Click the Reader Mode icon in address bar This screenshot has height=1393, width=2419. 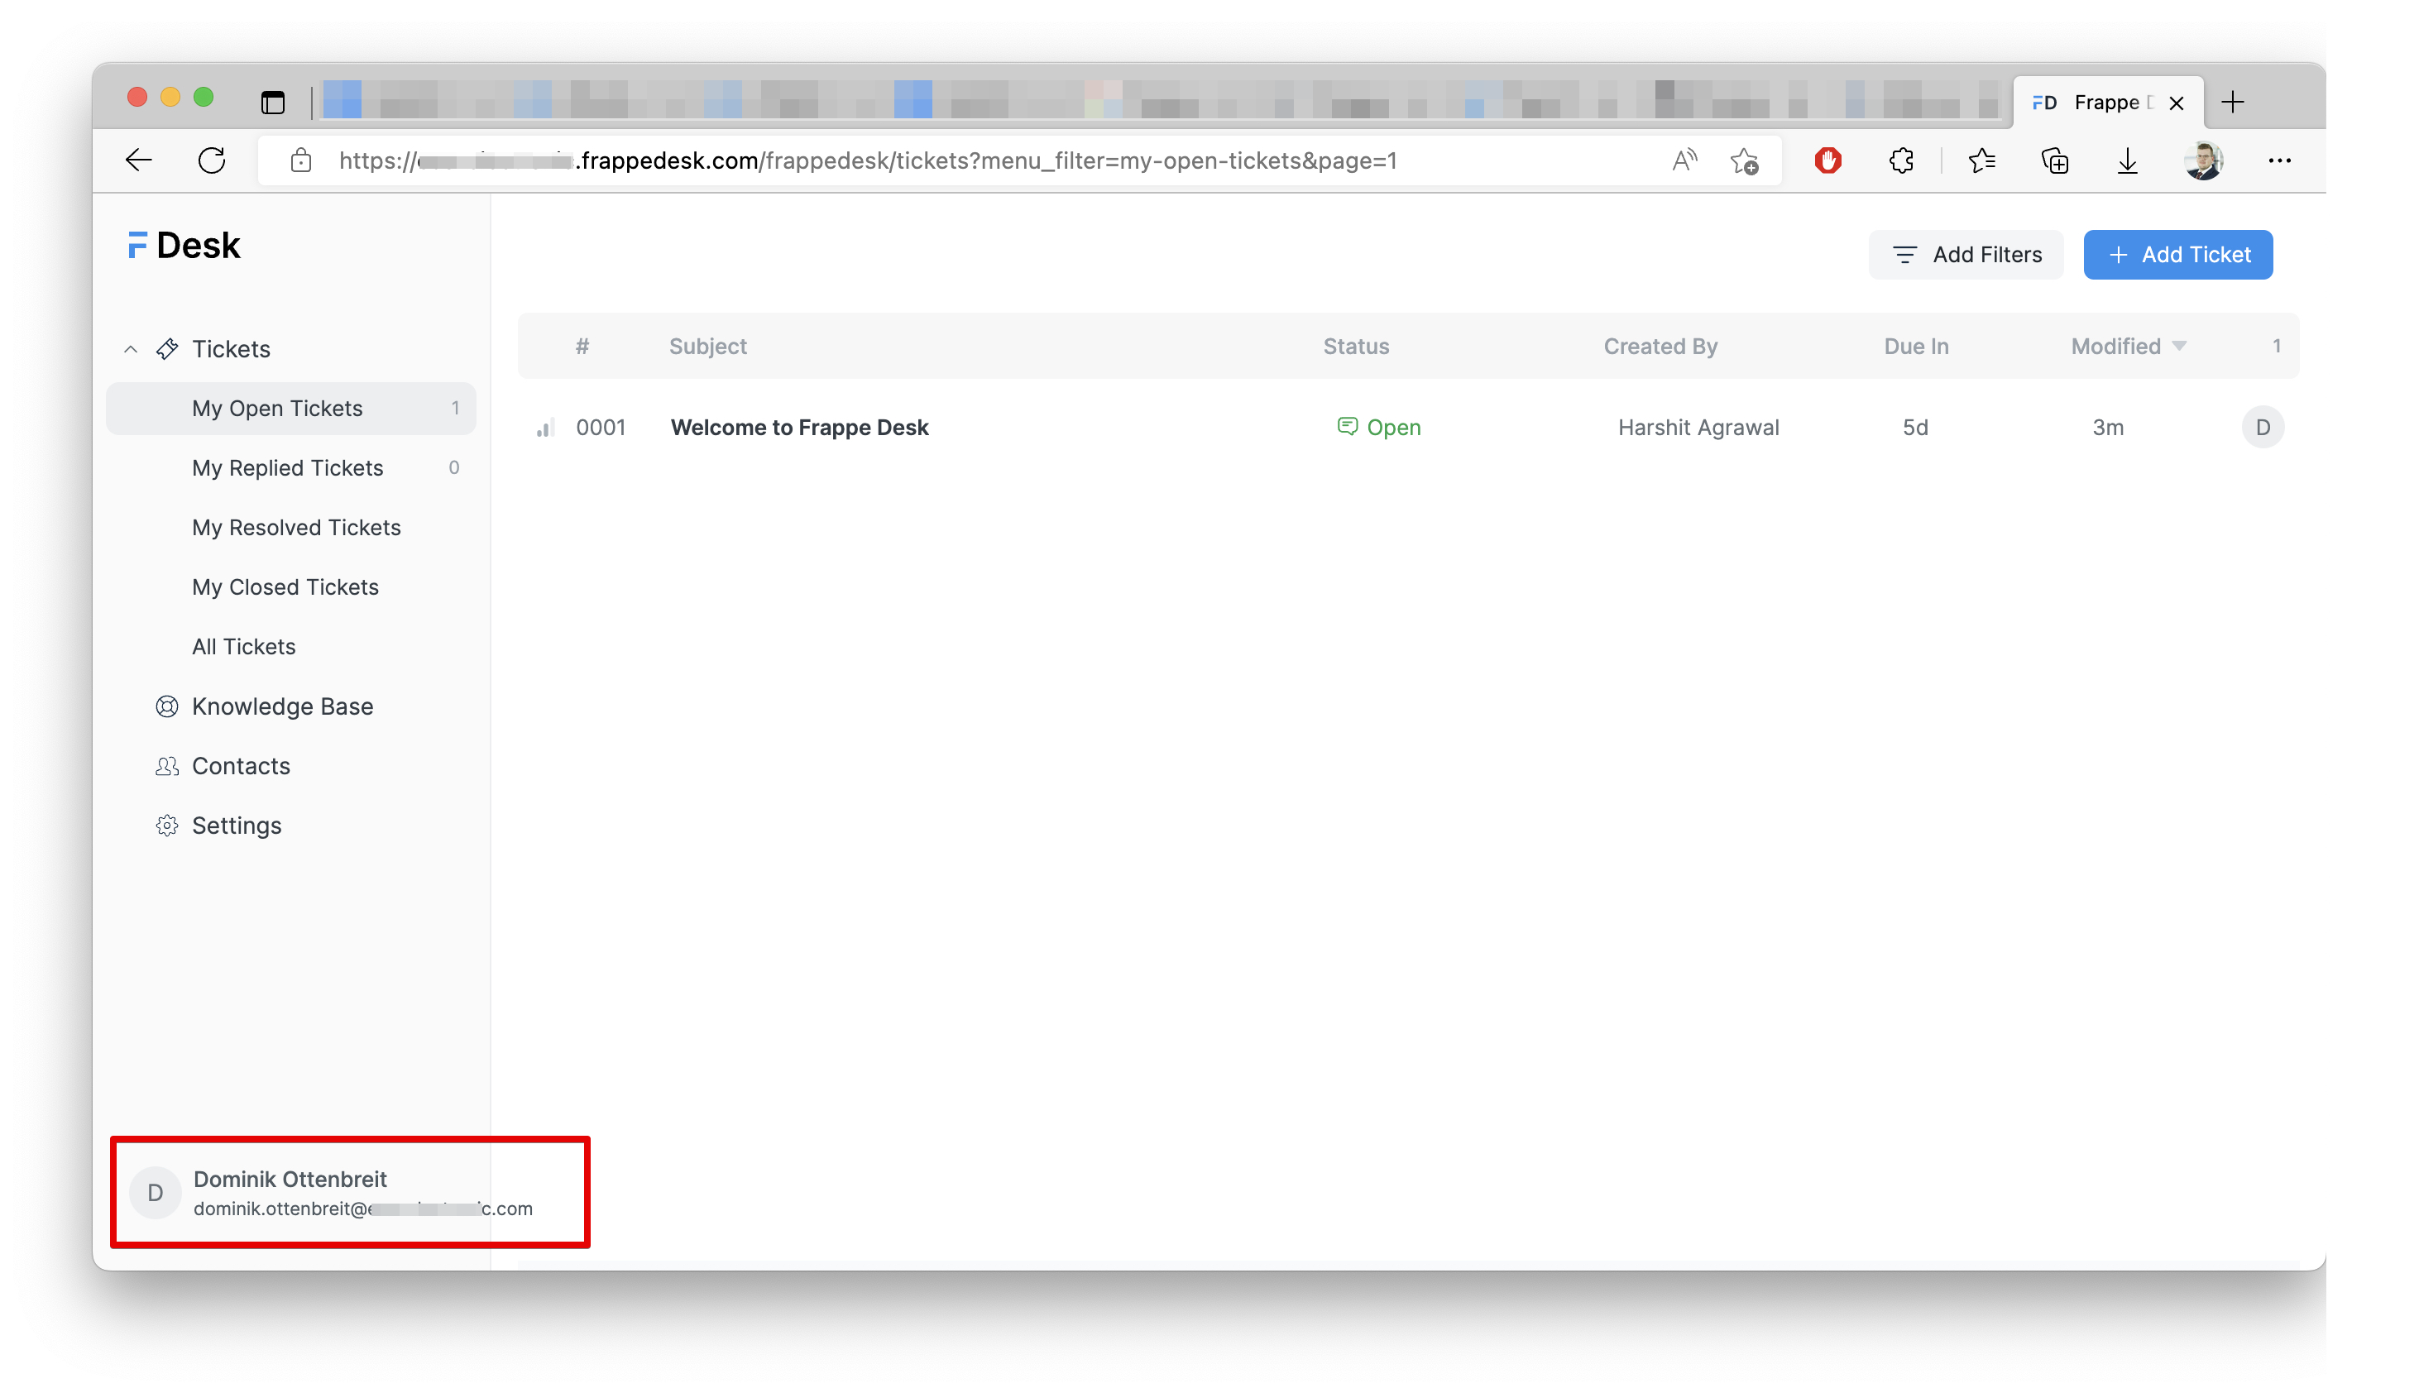(1684, 160)
